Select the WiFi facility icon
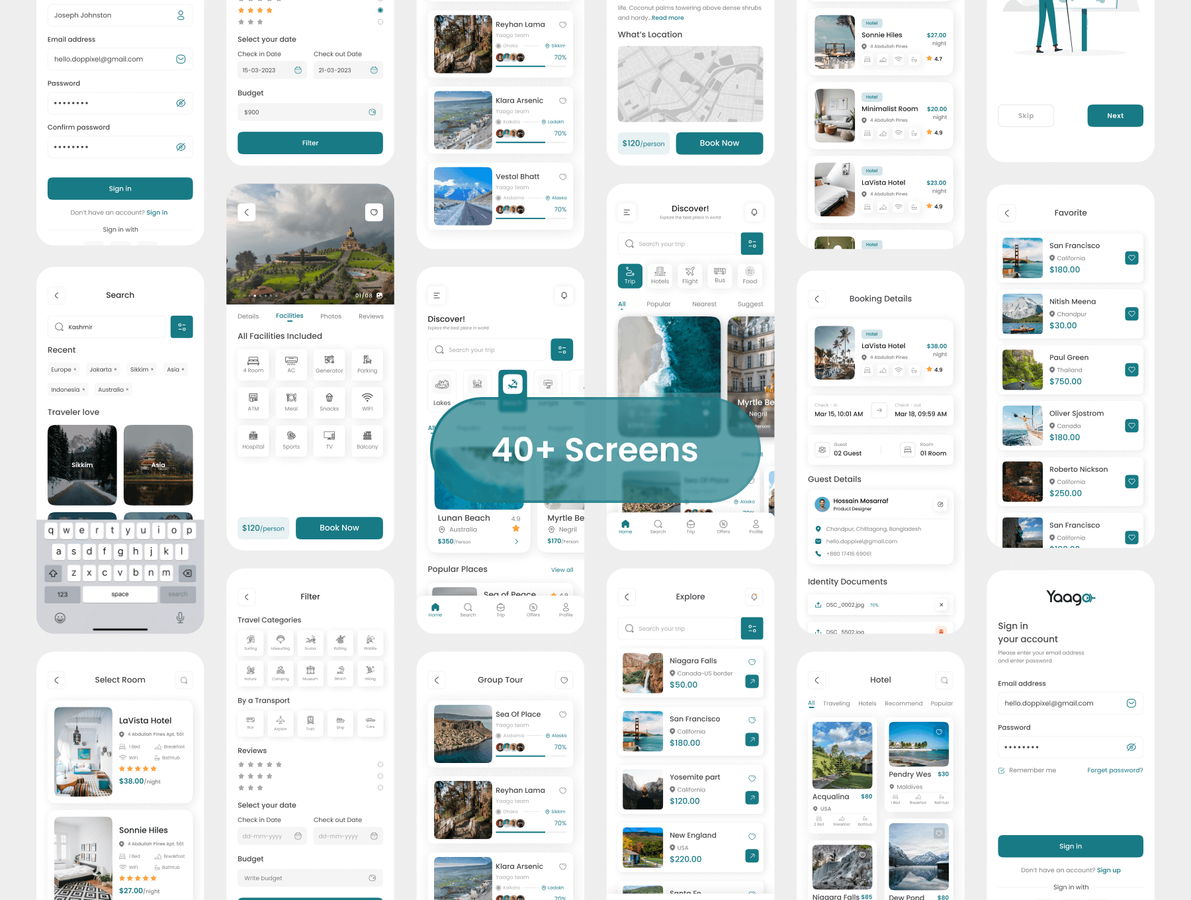The width and height of the screenshot is (1191, 900). pos(367,401)
